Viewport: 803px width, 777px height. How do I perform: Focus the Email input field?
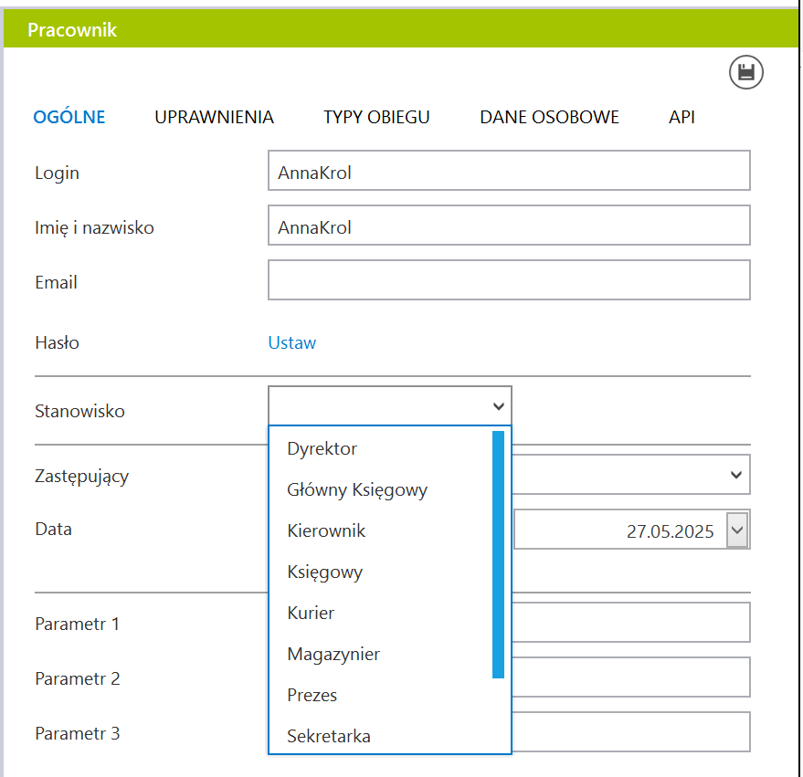(x=509, y=280)
